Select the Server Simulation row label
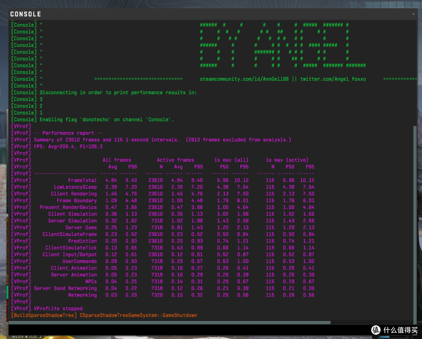The width and height of the screenshot is (422, 339). [x=73, y=221]
